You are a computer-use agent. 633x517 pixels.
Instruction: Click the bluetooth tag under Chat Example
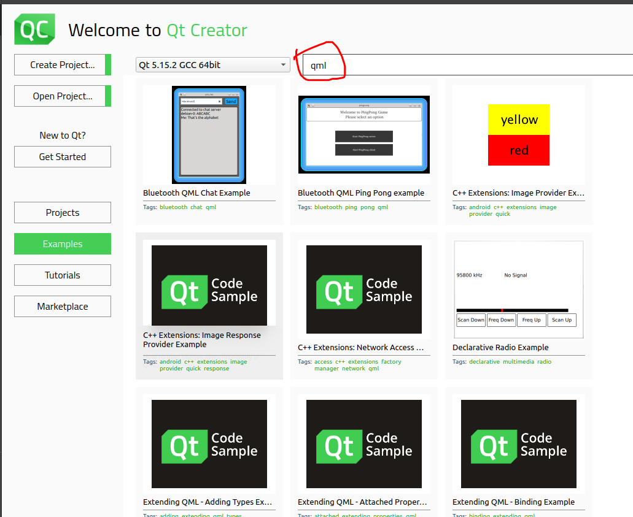pyautogui.click(x=174, y=207)
